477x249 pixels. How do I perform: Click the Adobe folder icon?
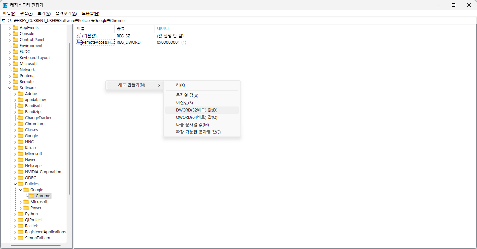tap(21, 94)
